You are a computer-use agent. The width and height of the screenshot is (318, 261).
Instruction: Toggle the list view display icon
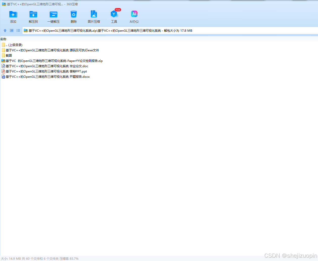(18, 30)
